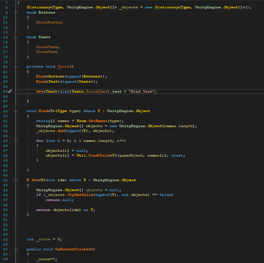Click the OnButtonClicked method name
Image resolution: width=264 pixels, height=263 pixels.
coord(73,249)
